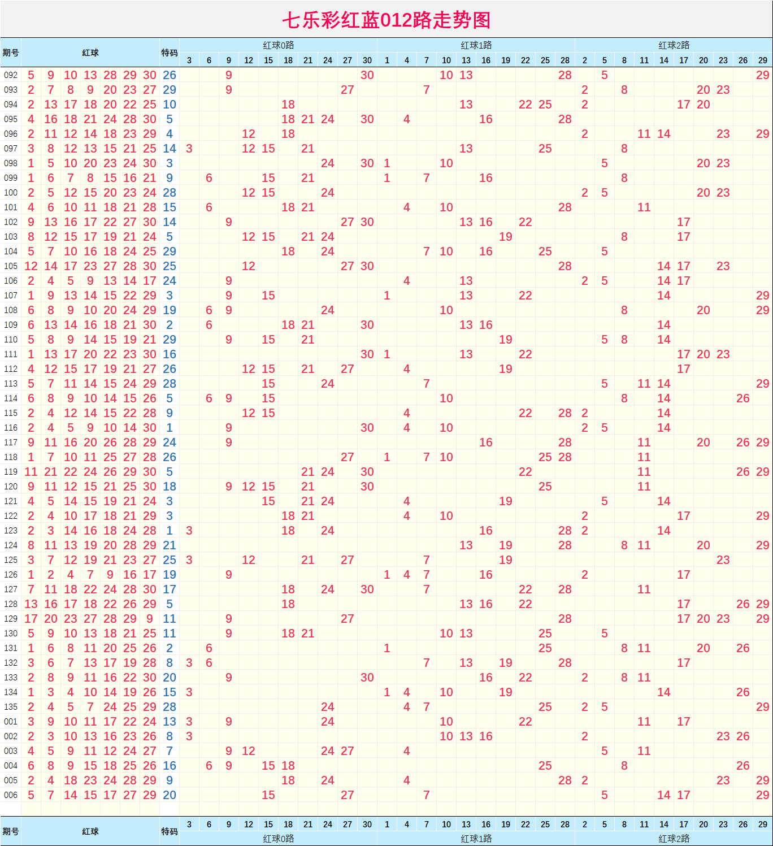Select period number 129
Image resolution: width=773 pixels, height=846 pixels.
[11, 619]
